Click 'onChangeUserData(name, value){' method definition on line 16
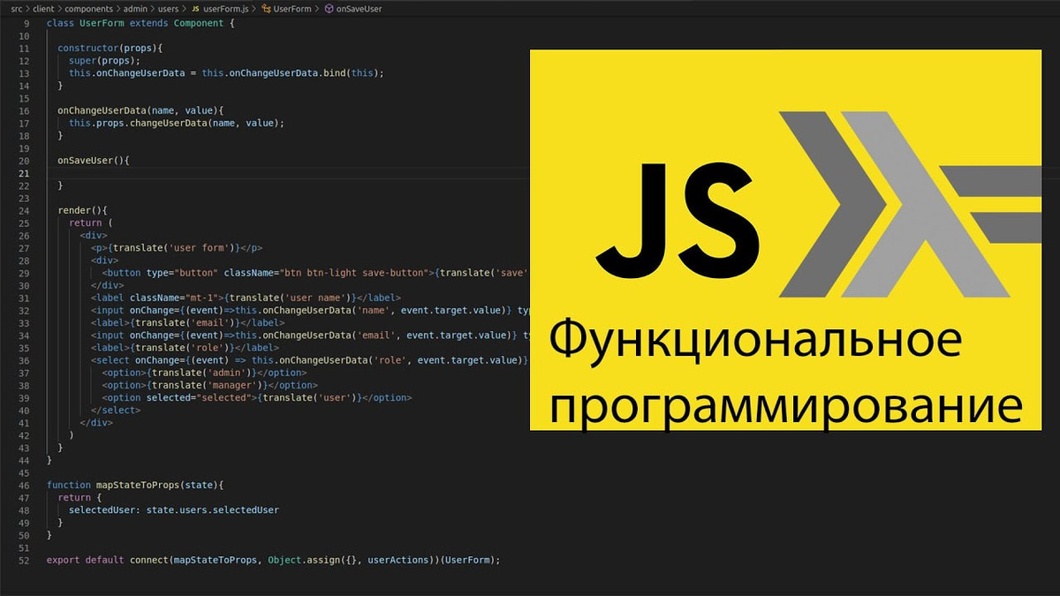 click(140, 110)
